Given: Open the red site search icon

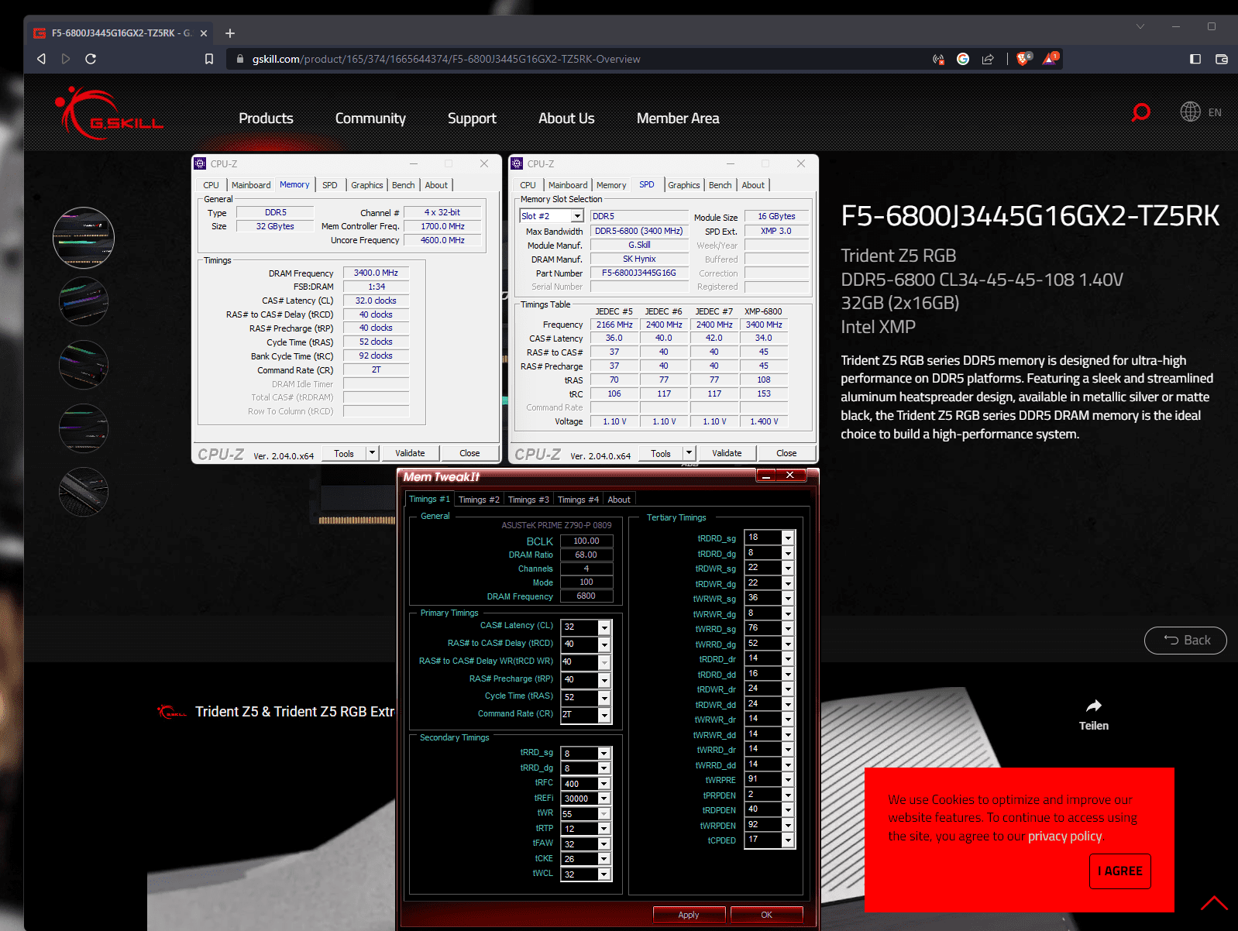Looking at the screenshot, I should (x=1140, y=113).
